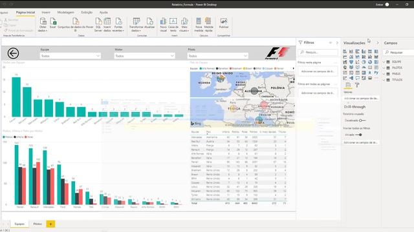Image resolution: width=414 pixels, height=232 pixels.
Task: Collapse the Visualizações pane chevron
Action: coord(378,43)
